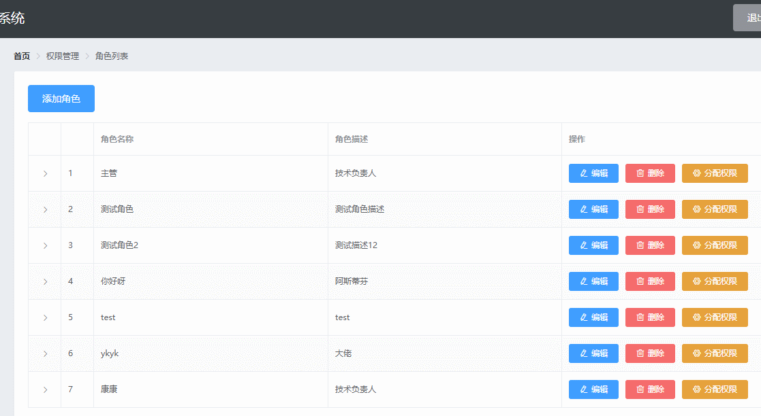Edit the test role
The width and height of the screenshot is (761, 416).
pyautogui.click(x=593, y=317)
